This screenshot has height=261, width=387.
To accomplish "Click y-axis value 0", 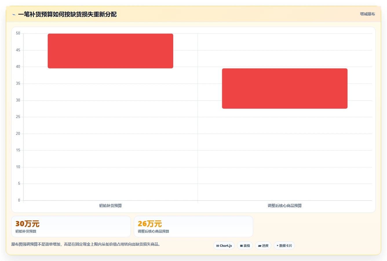I will tap(19, 200).
